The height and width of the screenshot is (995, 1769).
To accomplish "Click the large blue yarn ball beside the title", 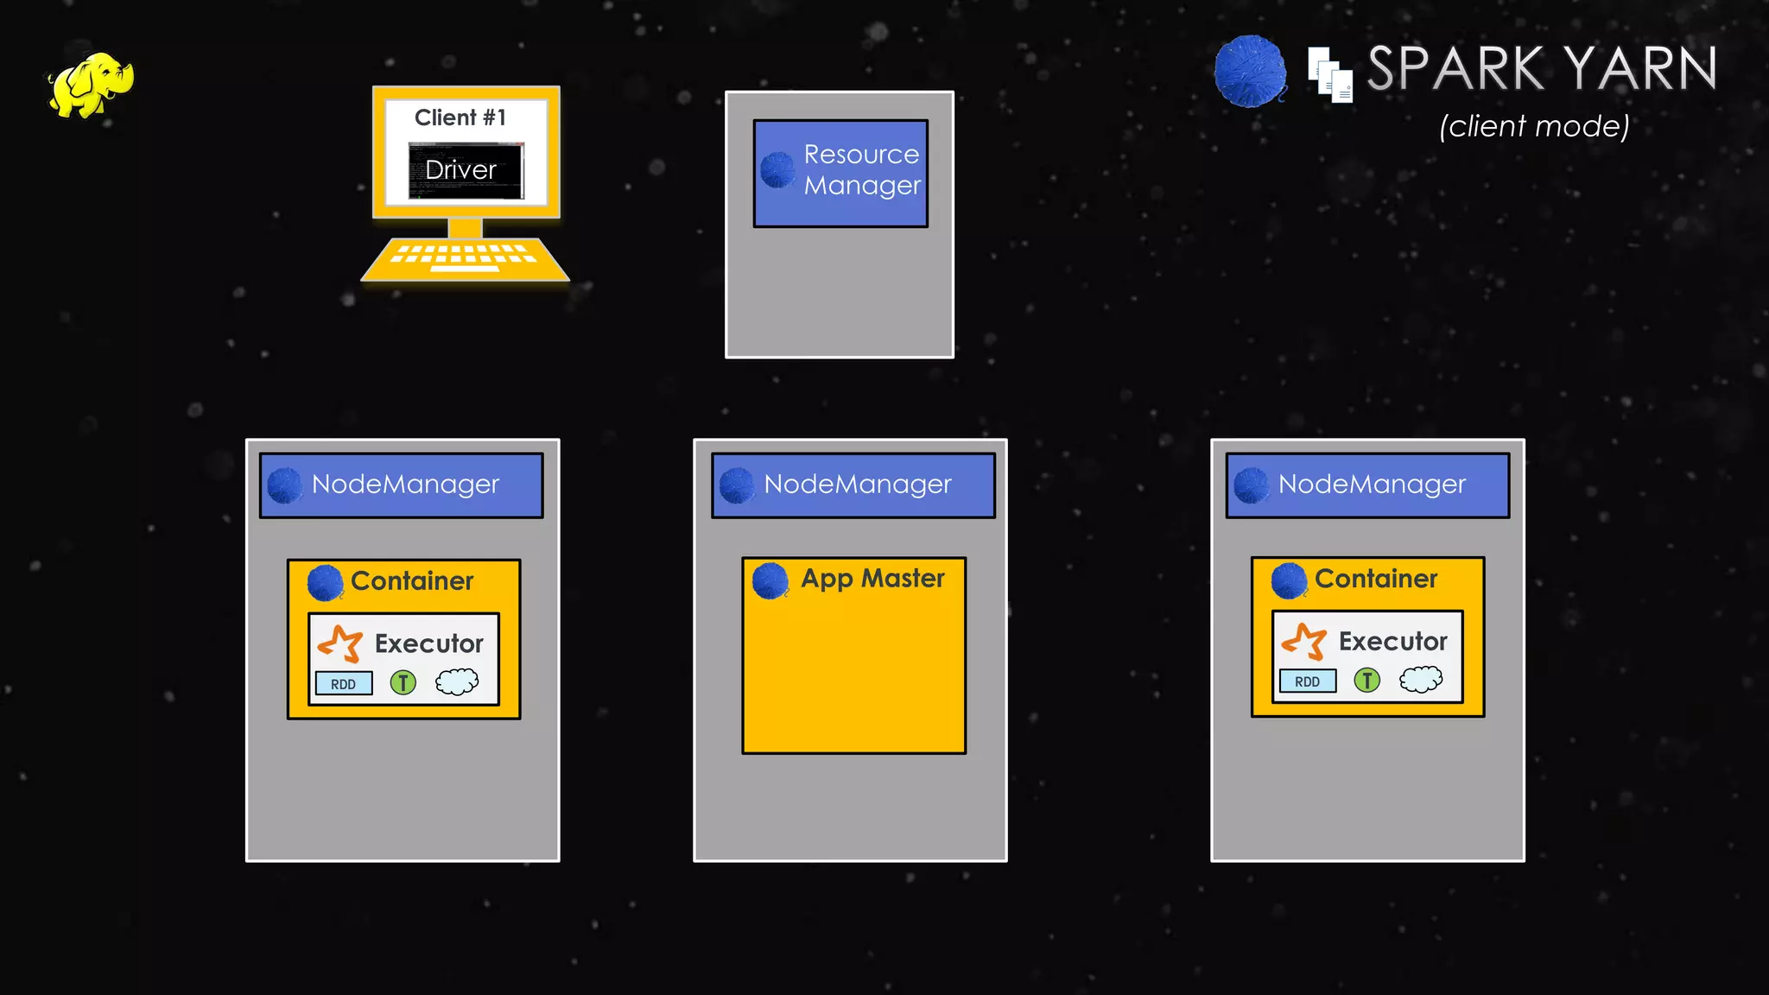I will point(1249,72).
